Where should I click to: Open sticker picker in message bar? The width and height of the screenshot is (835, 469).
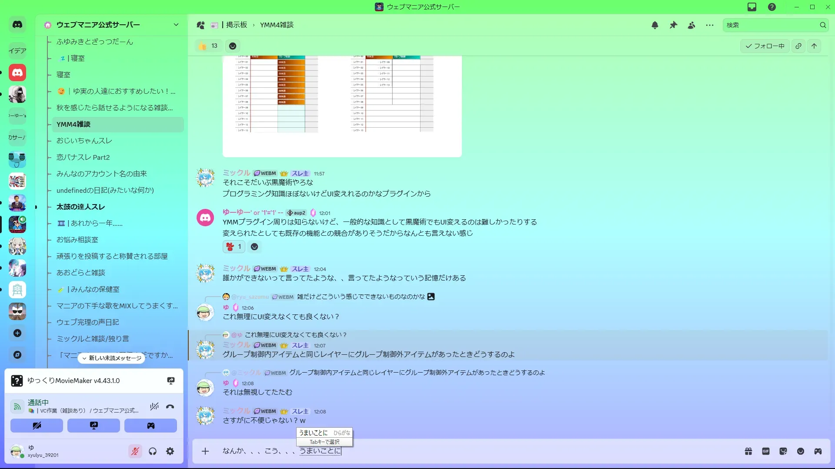(x=783, y=451)
